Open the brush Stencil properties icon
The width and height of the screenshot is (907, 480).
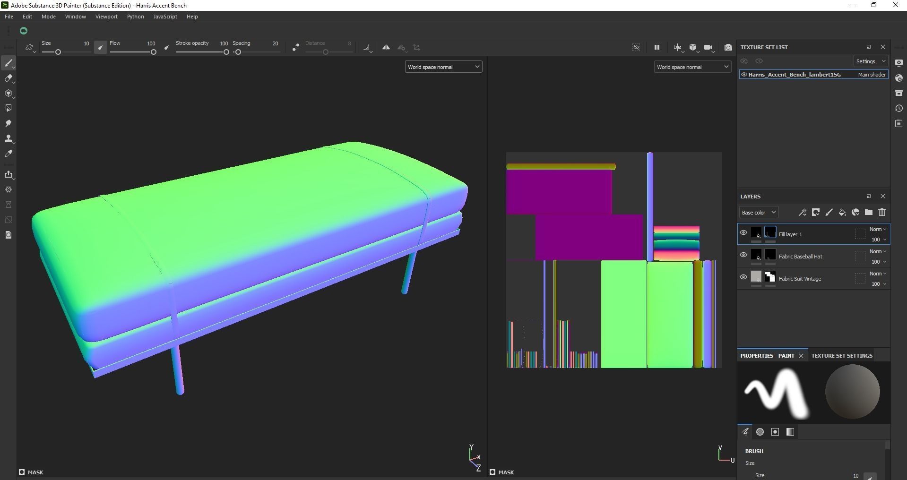click(775, 432)
